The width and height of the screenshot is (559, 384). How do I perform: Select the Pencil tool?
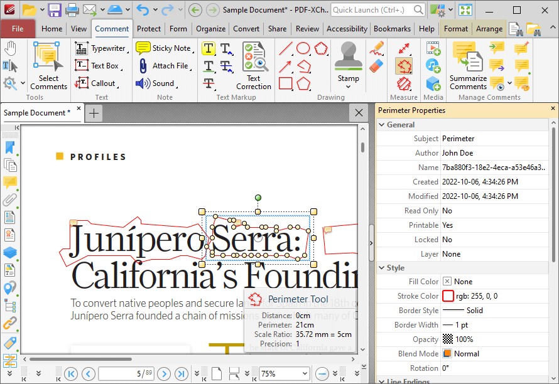(376, 48)
